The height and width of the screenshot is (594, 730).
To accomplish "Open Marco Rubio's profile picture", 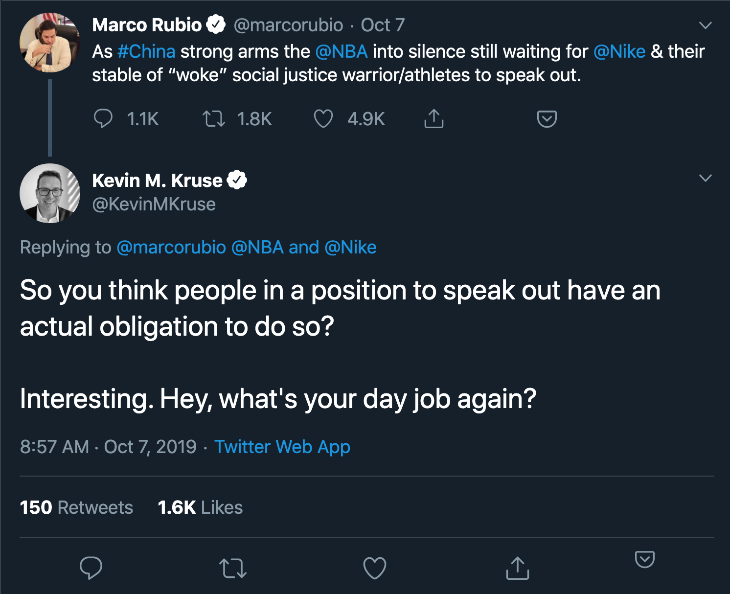I will (49, 43).
